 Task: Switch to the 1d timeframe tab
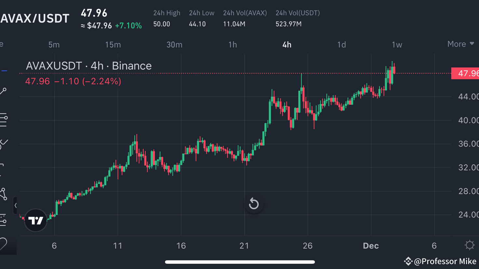[x=341, y=45]
